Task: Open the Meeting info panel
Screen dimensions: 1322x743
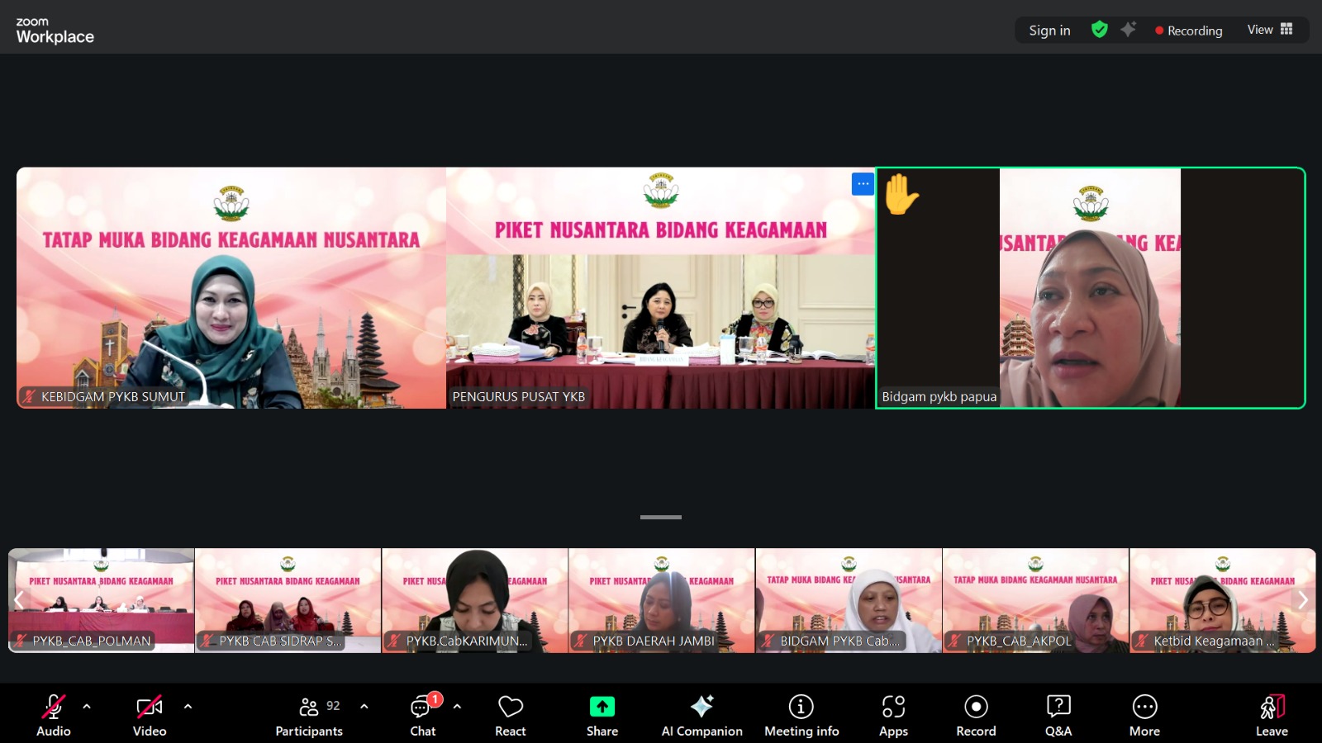Action: 801,715
